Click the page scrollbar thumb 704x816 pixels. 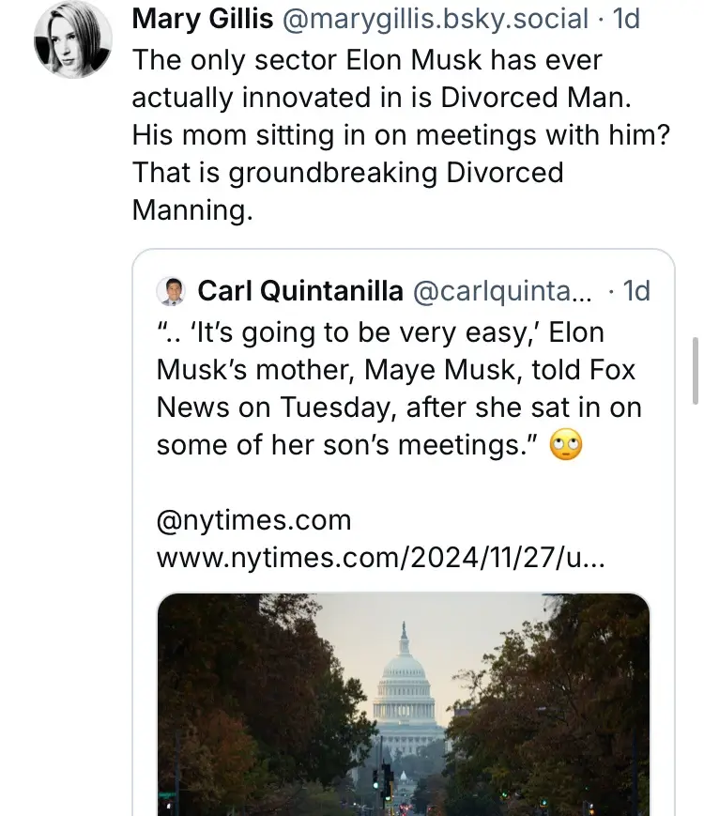click(x=696, y=371)
